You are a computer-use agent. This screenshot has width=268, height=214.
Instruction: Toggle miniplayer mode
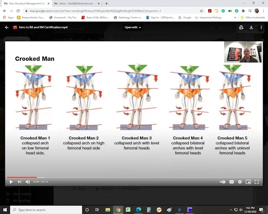[x=248, y=182]
